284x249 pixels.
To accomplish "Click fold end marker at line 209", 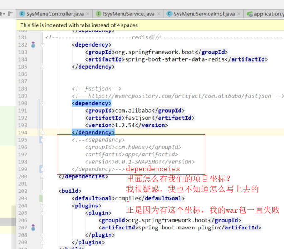I will [x=42, y=242].
